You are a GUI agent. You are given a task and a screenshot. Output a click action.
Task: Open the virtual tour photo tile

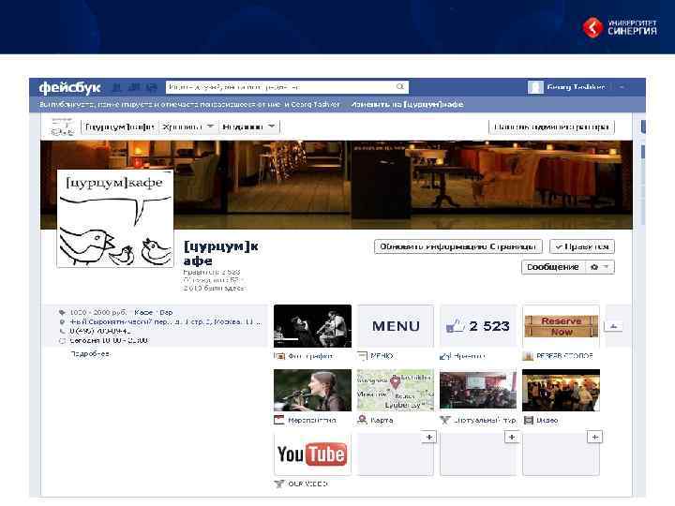point(478,390)
